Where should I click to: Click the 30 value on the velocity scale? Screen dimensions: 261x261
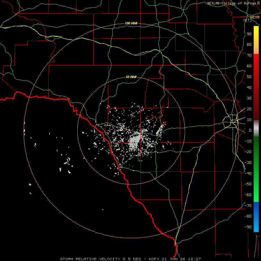tap(249, 98)
